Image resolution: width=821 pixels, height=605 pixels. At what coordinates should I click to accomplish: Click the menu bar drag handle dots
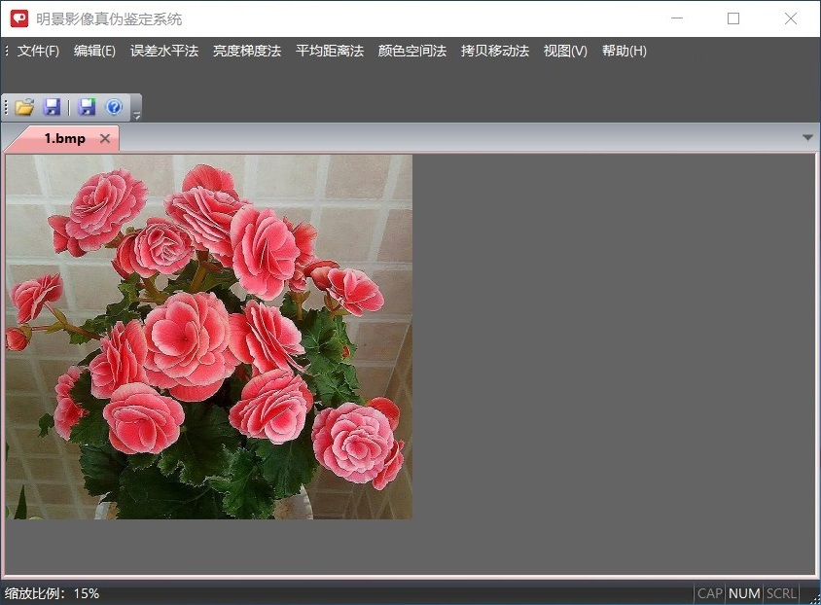(6, 51)
